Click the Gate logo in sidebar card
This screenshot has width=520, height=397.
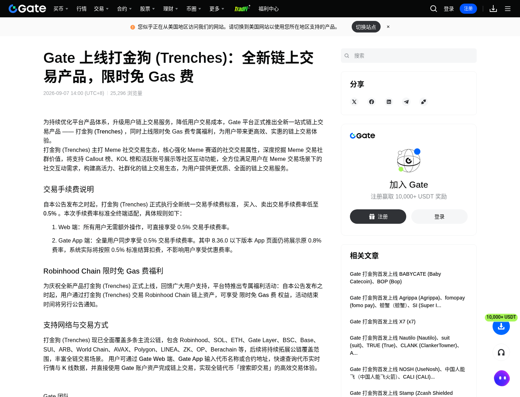coord(363,136)
